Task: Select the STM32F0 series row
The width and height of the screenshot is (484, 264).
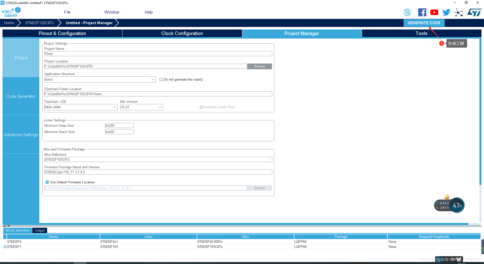Action: [242, 242]
